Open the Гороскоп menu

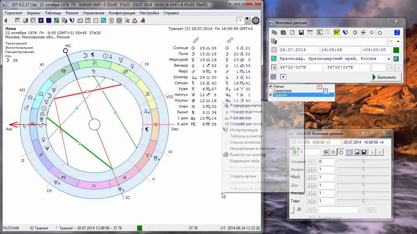[14, 13]
